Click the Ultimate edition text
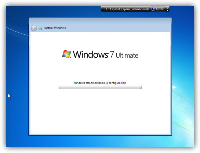The width and height of the screenshot is (200, 153). tap(127, 55)
